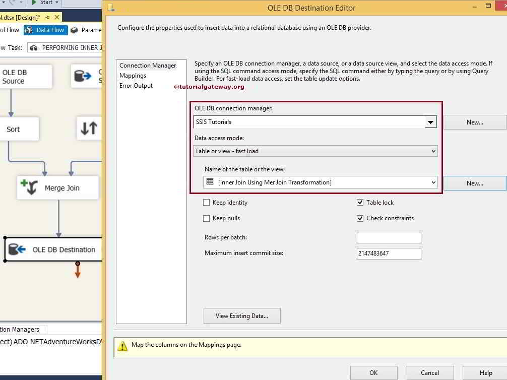
Task: Click the View Existing Data button
Action: pyautogui.click(x=242, y=316)
